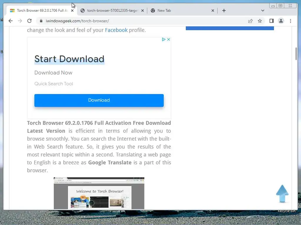Click the blue Download button

[x=99, y=100]
